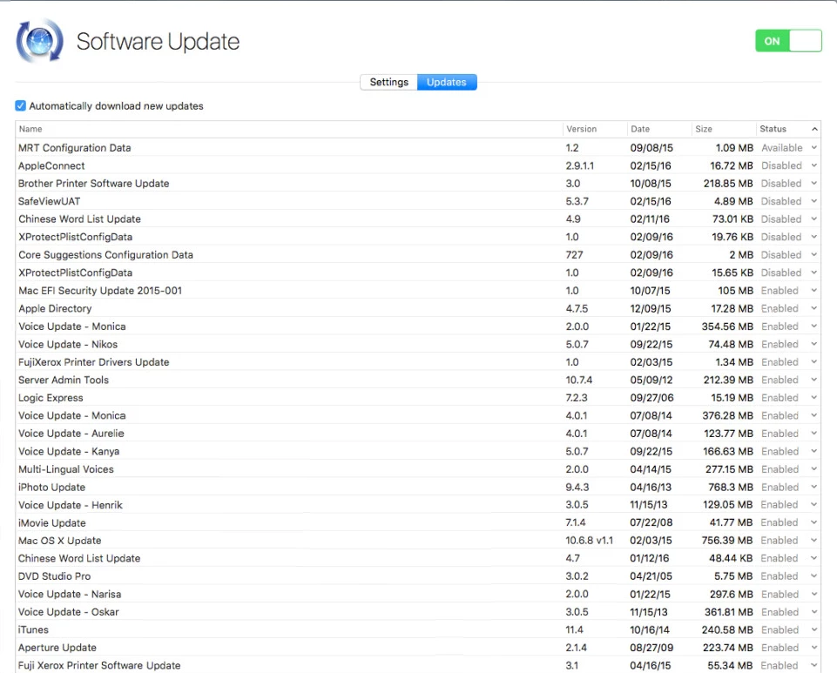Select Voice Update - Aurelie name

(71, 434)
